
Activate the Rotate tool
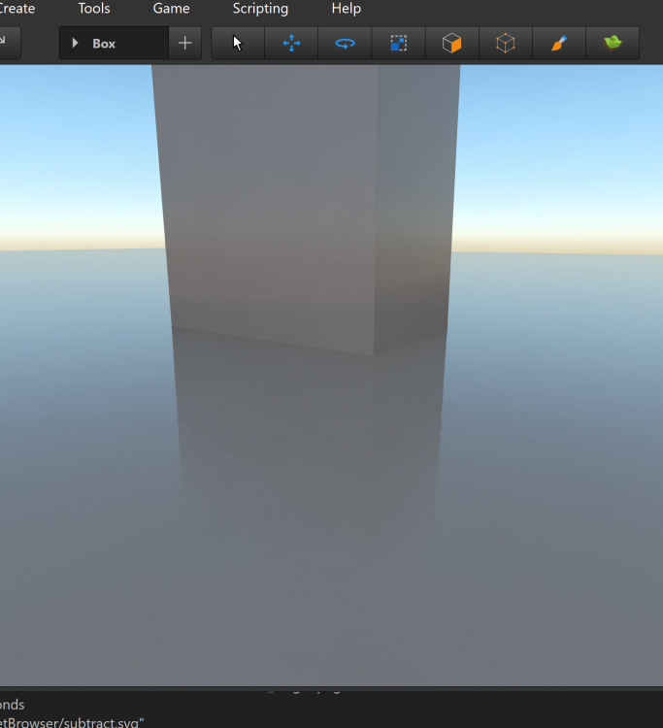pyautogui.click(x=345, y=43)
